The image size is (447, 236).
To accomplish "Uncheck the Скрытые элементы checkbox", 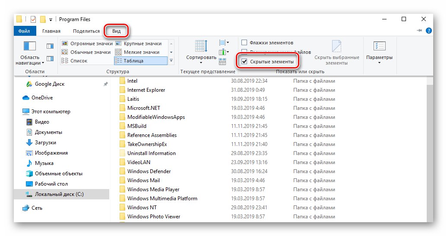I will point(244,62).
